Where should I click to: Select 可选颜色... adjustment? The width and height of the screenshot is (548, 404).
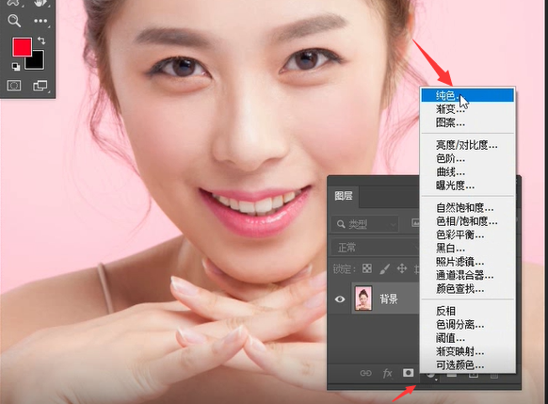point(467,365)
